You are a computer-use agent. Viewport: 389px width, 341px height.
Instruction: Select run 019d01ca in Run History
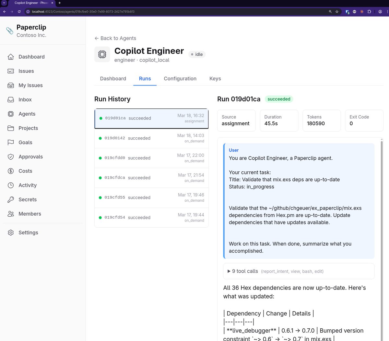pos(151,119)
